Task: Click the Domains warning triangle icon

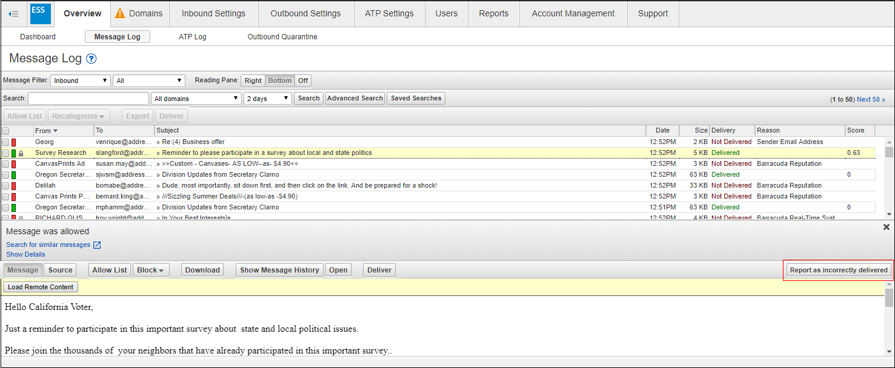Action: [120, 13]
